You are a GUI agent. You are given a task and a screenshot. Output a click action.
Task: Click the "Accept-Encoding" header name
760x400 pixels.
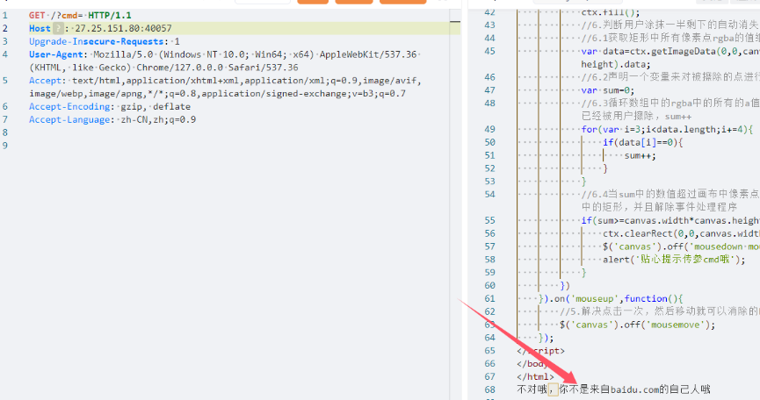click(69, 107)
